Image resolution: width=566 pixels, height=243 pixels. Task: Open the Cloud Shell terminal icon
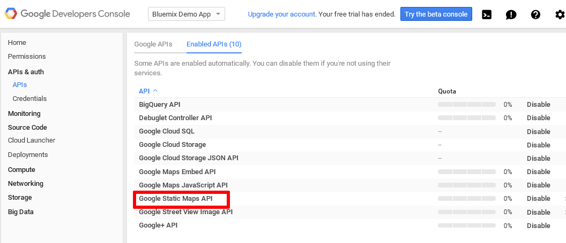pos(487,14)
